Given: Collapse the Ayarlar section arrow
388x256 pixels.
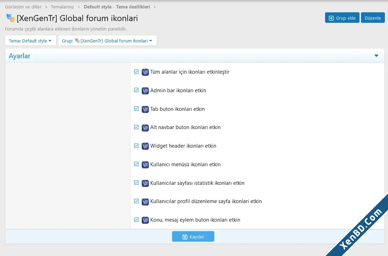Looking at the screenshot, I should 376,56.
